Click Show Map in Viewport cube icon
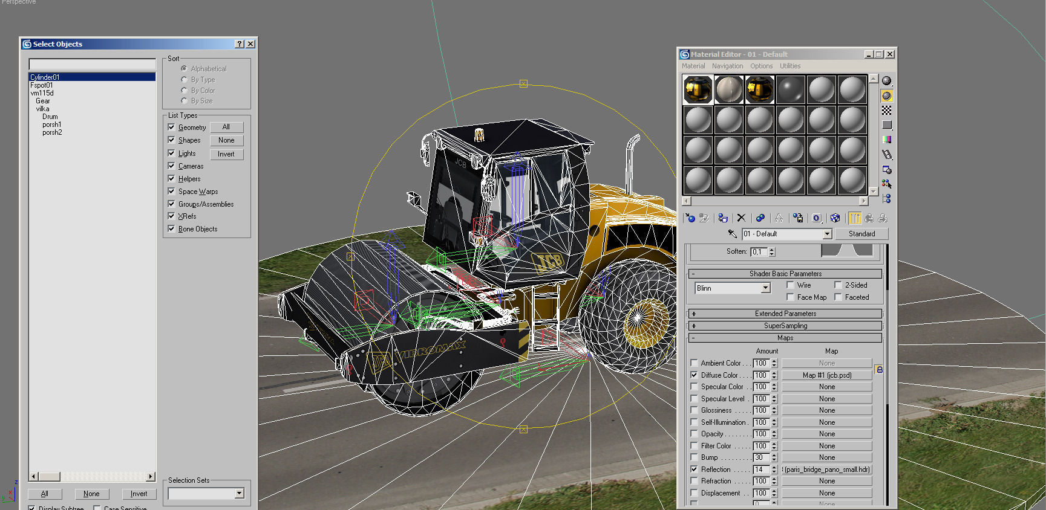The width and height of the screenshot is (1046, 510). tap(835, 218)
